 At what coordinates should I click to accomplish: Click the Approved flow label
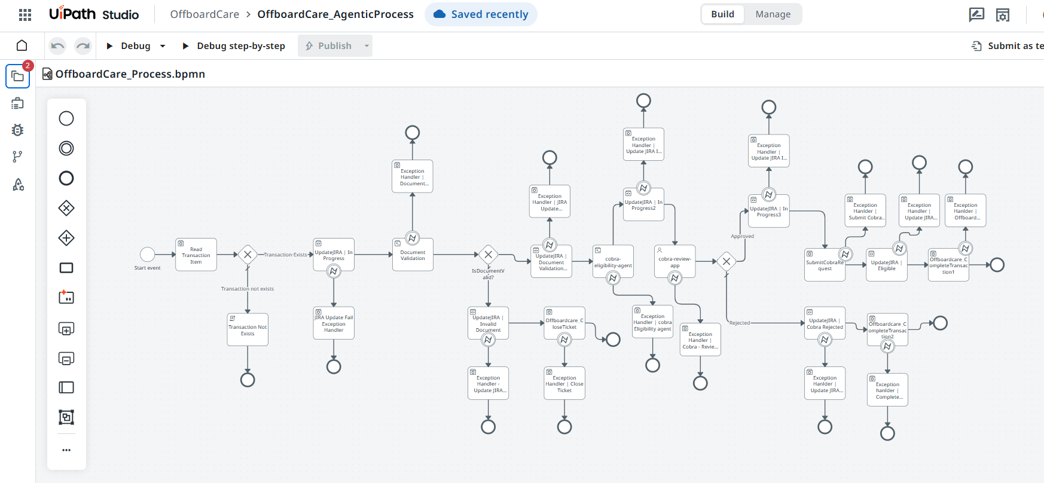click(x=742, y=236)
